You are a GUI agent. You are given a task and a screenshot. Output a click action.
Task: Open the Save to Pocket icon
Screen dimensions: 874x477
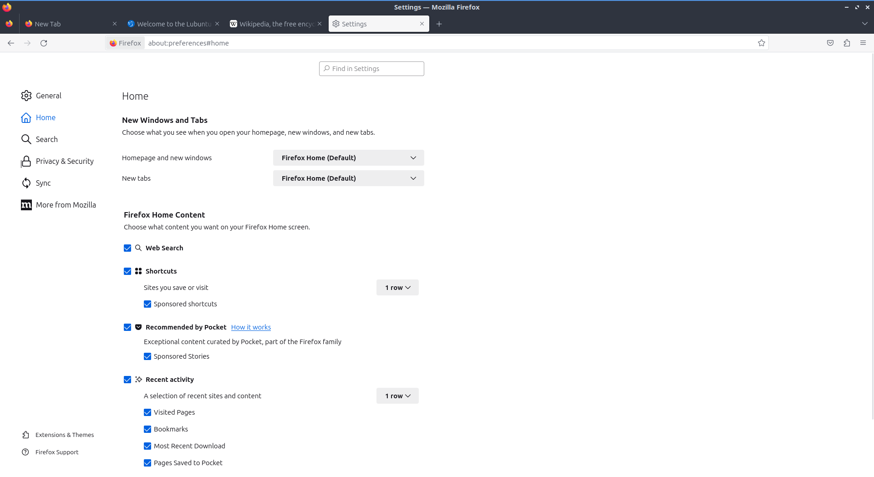click(x=830, y=43)
